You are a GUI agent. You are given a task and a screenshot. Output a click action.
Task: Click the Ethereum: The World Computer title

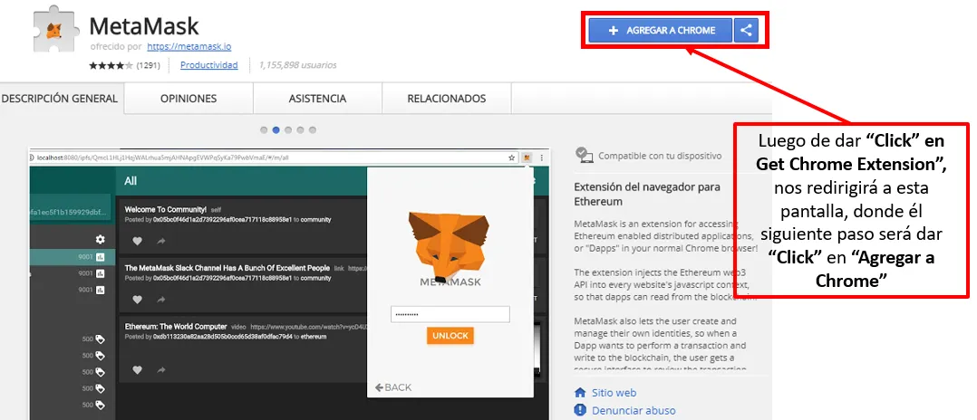point(175,326)
